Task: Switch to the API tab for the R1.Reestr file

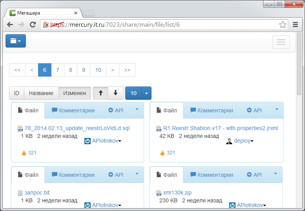Action: (254, 110)
